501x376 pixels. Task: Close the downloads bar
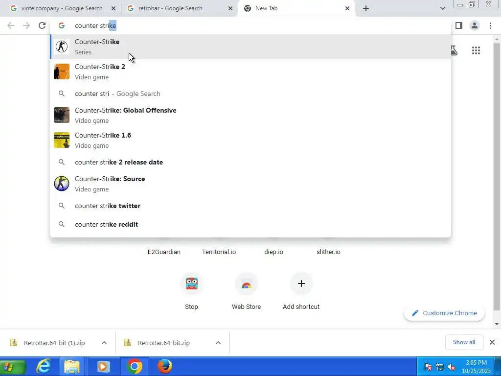[x=492, y=342]
